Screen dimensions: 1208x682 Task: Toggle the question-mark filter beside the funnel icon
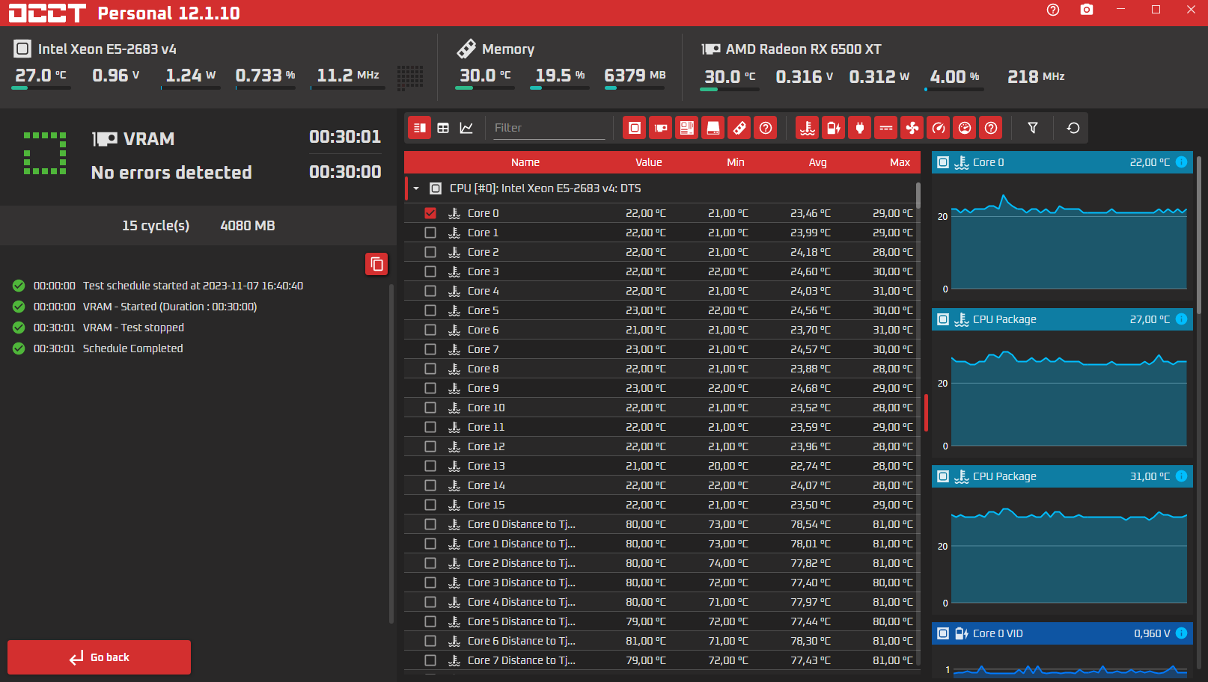(991, 128)
